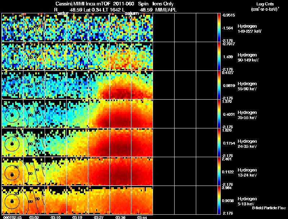The width and height of the screenshot is (288, 219).
Task: Click the 0.4031 colorbar midpoint value
Action: pos(229,114)
